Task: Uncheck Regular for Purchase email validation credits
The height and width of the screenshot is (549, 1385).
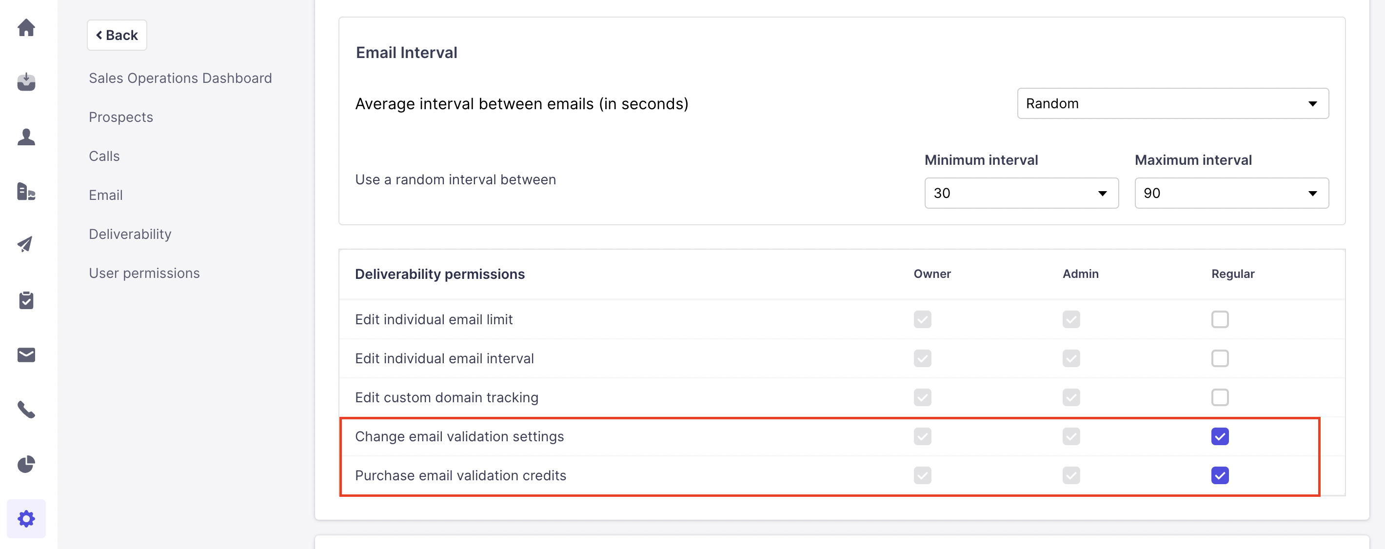Action: coord(1219,475)
